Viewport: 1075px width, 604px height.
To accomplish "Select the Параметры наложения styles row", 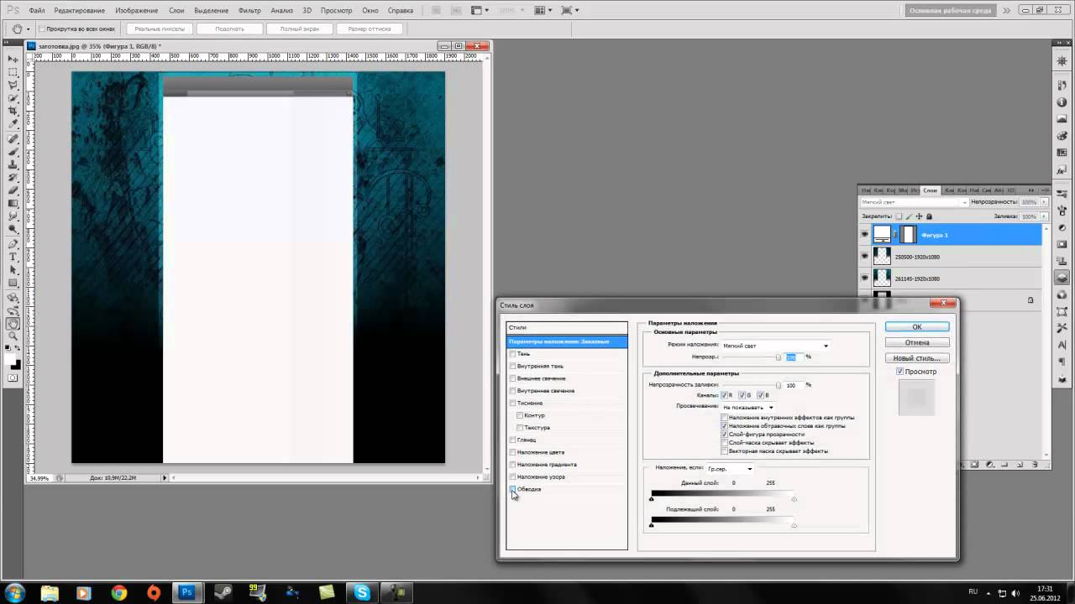I will pos(567,341).
